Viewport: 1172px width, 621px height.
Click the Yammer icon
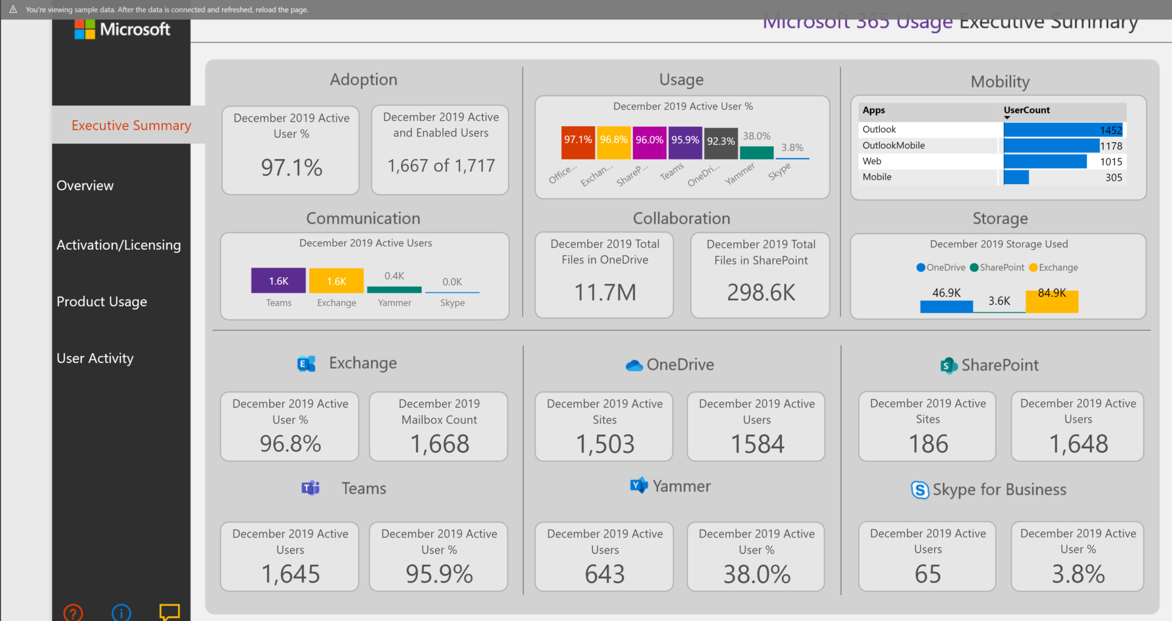pyautogui.click(x=637, y=485)
